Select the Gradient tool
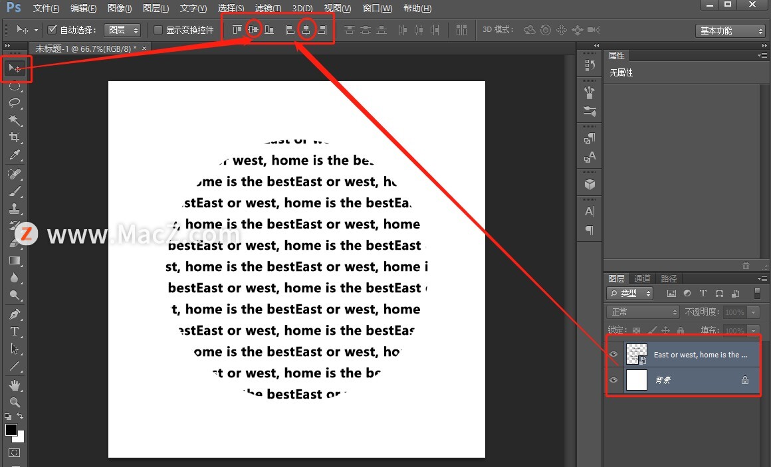771x467 pixels. tap(15, 260)
